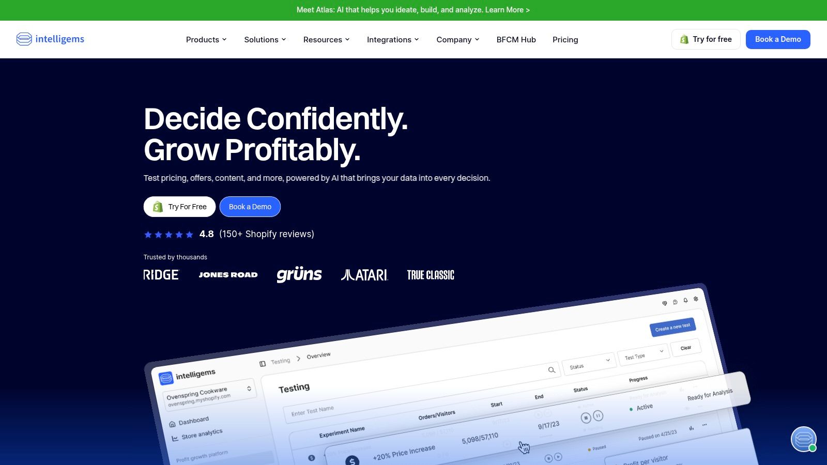Open the Resources dropdown menu

(327, 40)
